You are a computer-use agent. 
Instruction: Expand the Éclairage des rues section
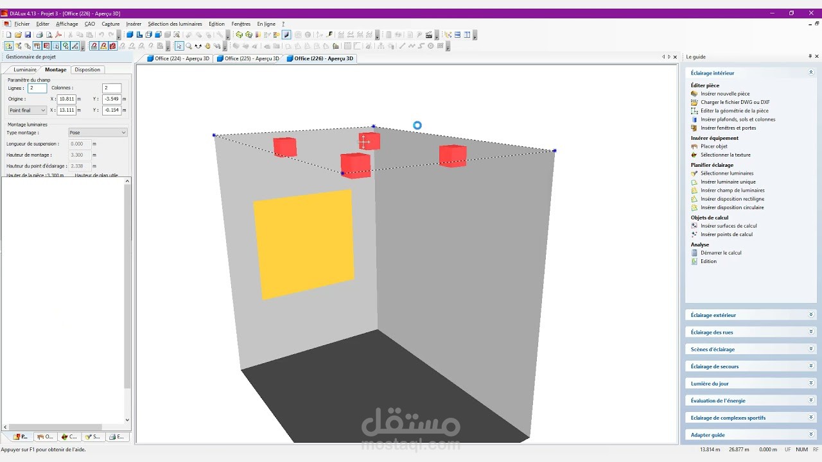[811, 332]
